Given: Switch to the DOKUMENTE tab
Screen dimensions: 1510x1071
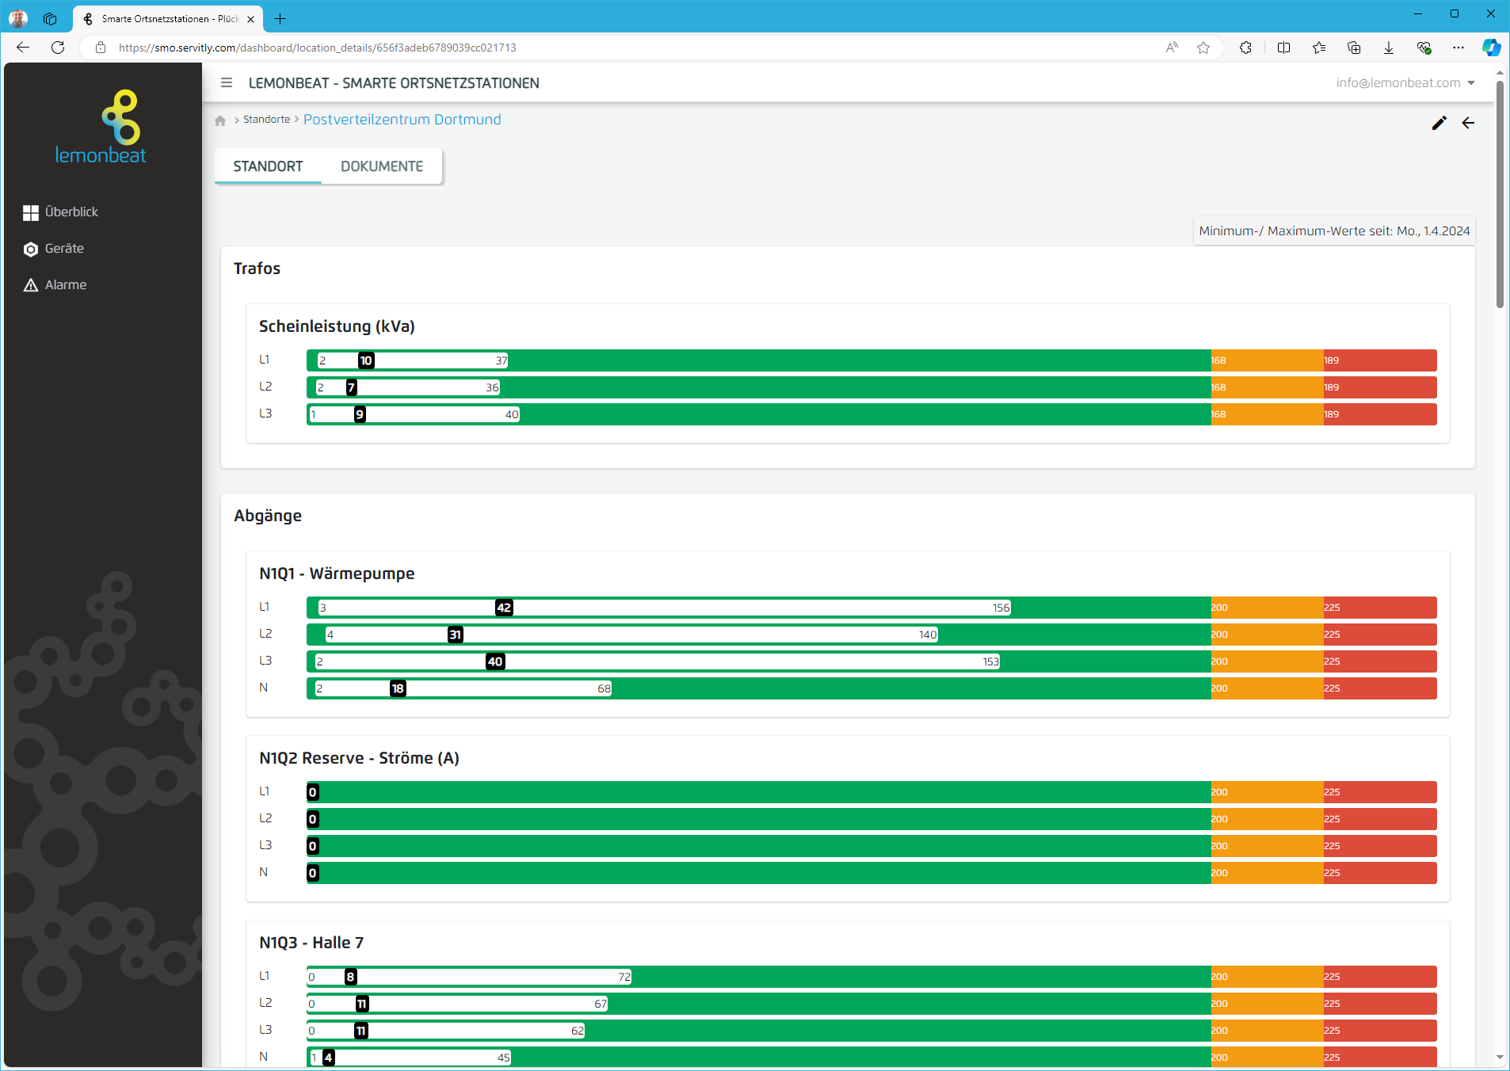Looking at the screenshot, I should click(x=382, y=166).
